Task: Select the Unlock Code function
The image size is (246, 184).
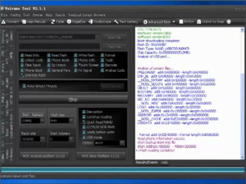Action: coord(32,60)
